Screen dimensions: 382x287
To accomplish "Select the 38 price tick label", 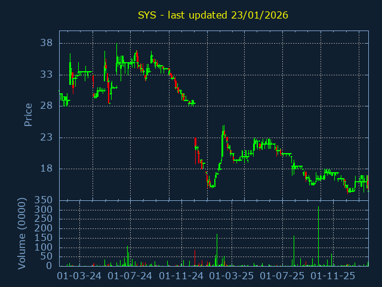I will pos(47,43).
